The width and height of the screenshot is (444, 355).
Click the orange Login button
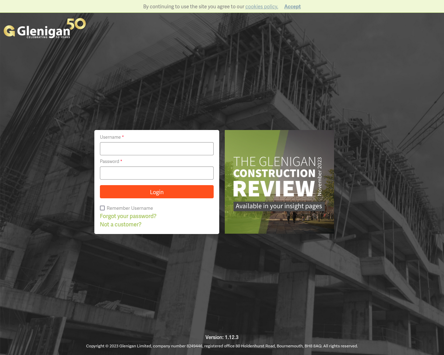click(x=157, y=192)
